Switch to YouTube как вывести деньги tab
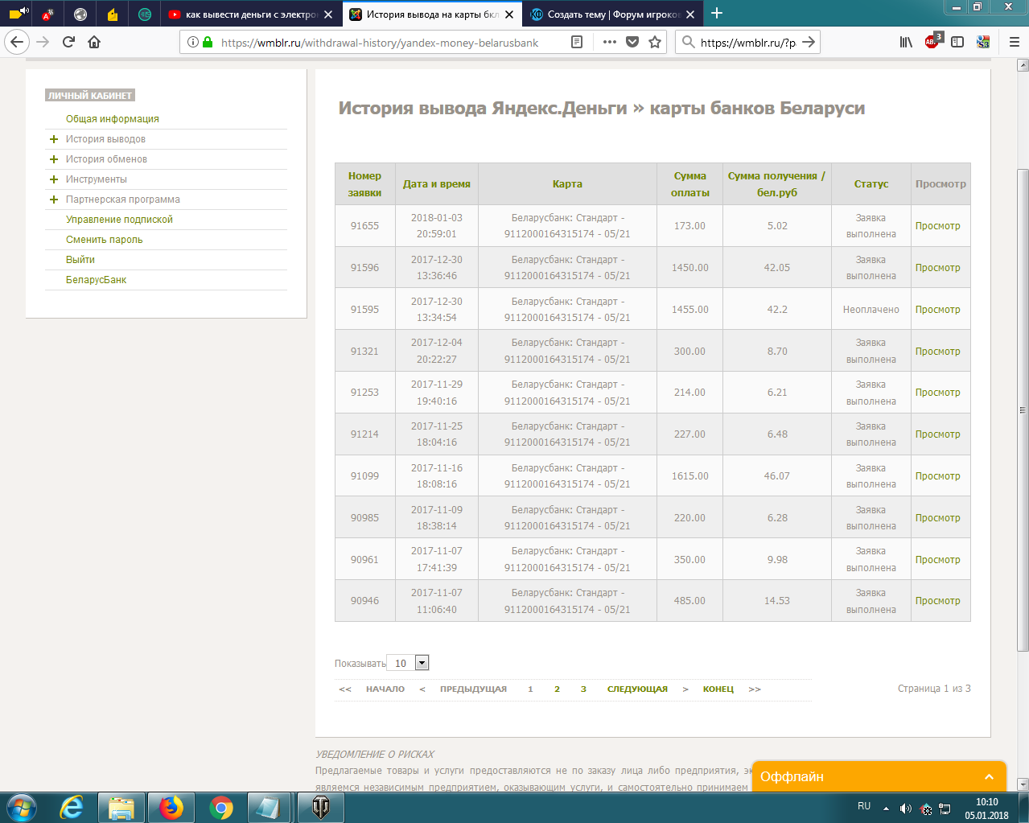The image size is (1029, 823). click(x=251, y=14)
